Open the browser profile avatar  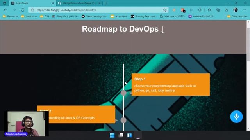click(236, 10)
